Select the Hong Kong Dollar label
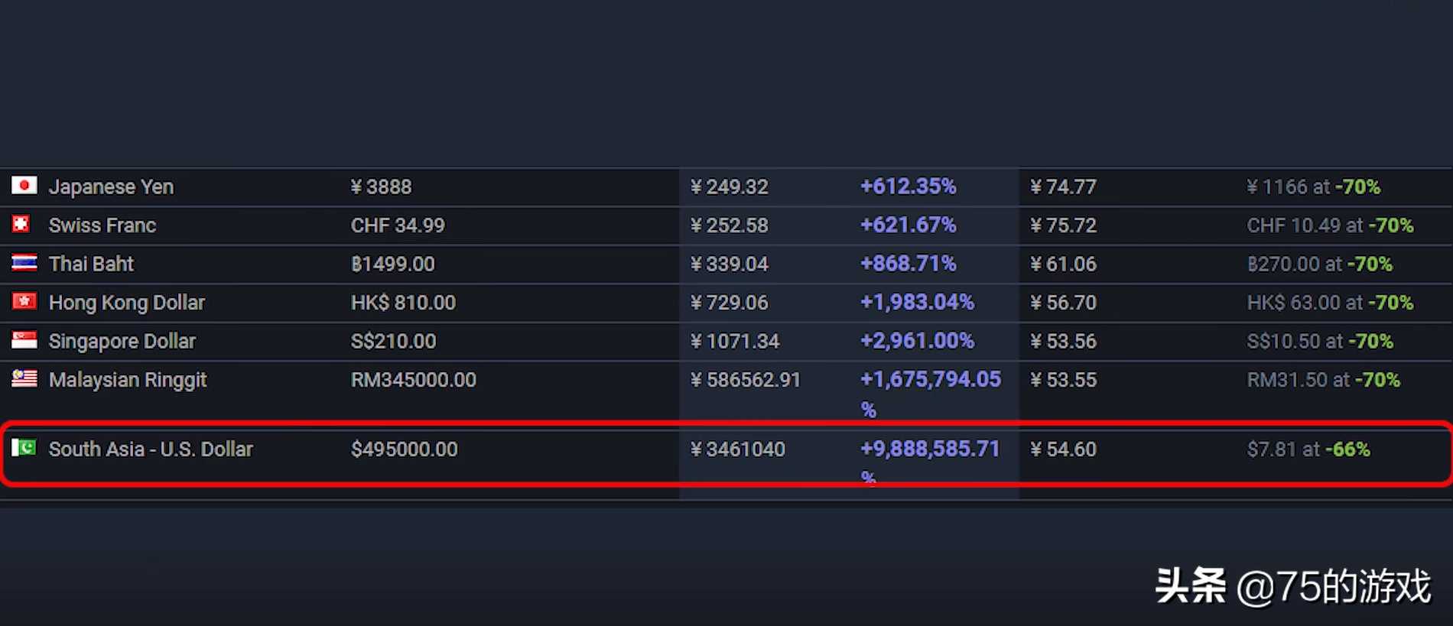Screen dimensions: 1453x626 coord(126,303)
